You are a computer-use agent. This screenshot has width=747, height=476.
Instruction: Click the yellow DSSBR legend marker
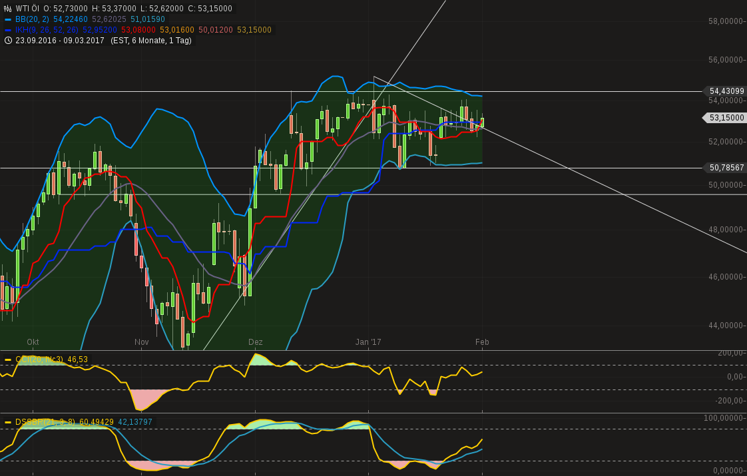pyautogui.click(x=7, y=422)
